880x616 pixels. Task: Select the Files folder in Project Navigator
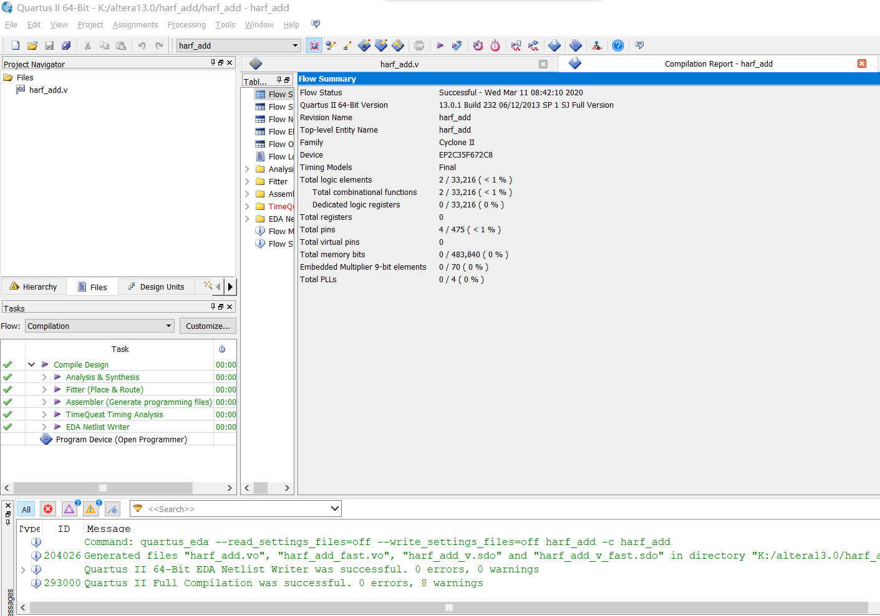pos(25,78)
